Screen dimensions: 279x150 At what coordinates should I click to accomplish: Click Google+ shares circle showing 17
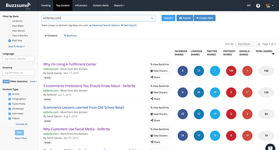pyautogui.click(x=247, y=92)
